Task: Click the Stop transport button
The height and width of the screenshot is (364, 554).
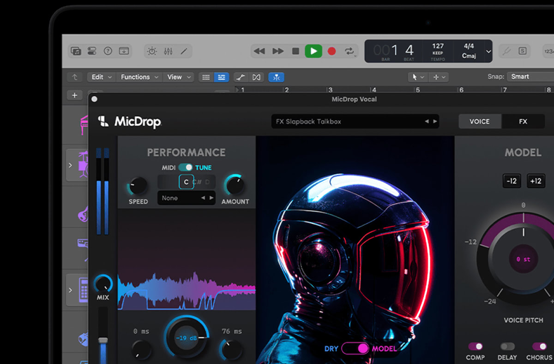Action: 295,51
